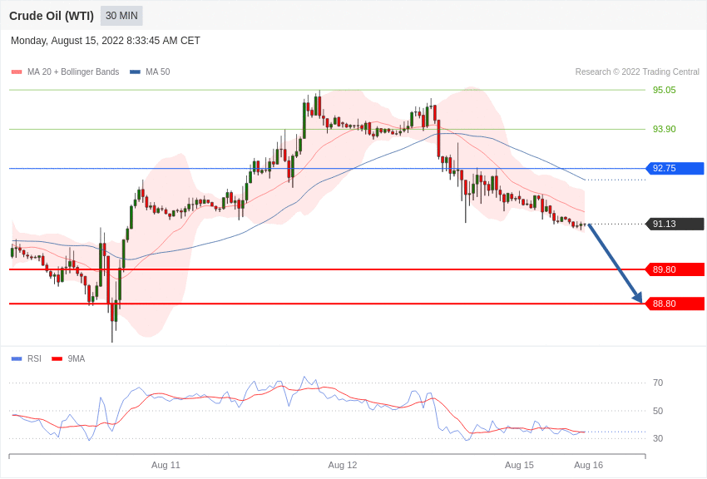The width and height of the screenshot is (707, 479).
Task: Click the Aug 12 date axis label
Action: (x=342, y=465)
